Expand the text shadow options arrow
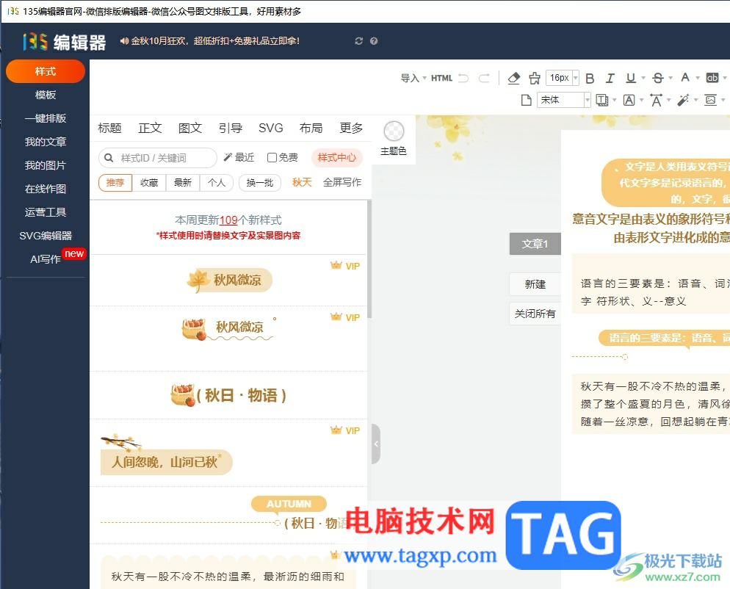 tap(615, 100)
